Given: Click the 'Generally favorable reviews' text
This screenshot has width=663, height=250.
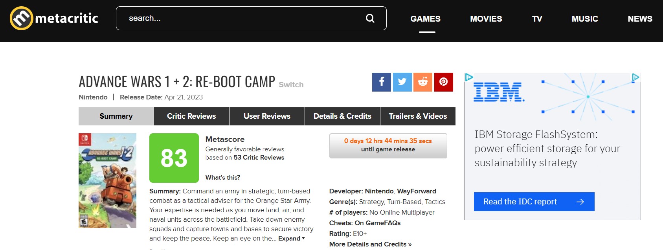Looking at the screenshot, I should (245, 149).
